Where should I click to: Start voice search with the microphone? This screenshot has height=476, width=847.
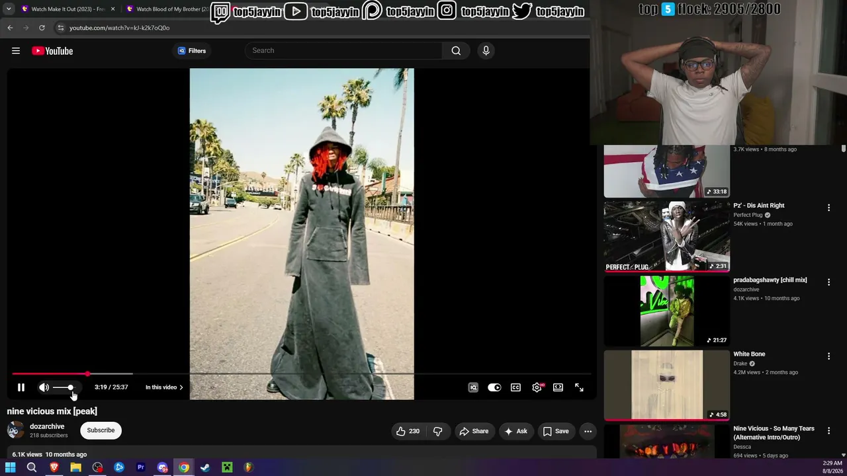pyautogui.click(x=486, y=51)
